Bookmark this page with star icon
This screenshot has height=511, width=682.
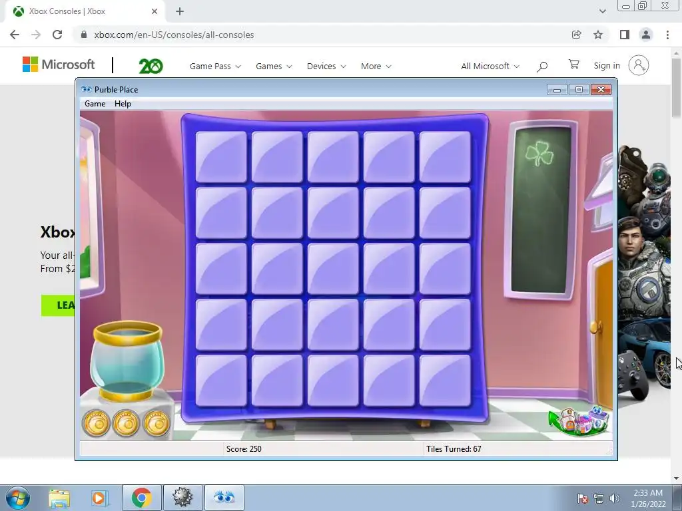(x=598, y=35)
